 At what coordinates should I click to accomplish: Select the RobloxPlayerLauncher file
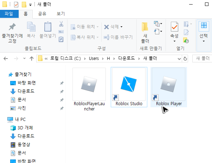tap(89, 89)
